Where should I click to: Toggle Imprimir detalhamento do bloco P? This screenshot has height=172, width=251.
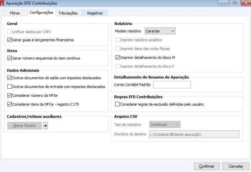pos(118,66)
